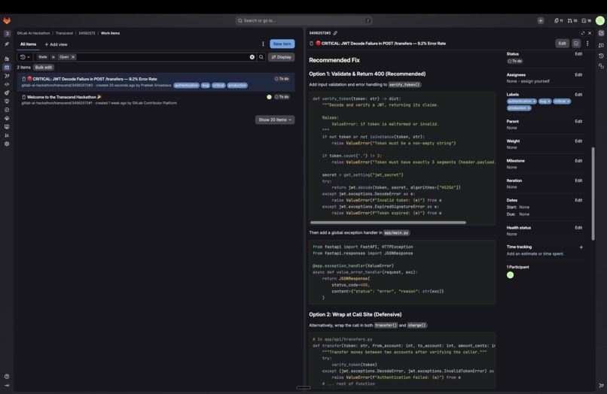
Task: Edit the Iteration field
Action: (578, 180)
